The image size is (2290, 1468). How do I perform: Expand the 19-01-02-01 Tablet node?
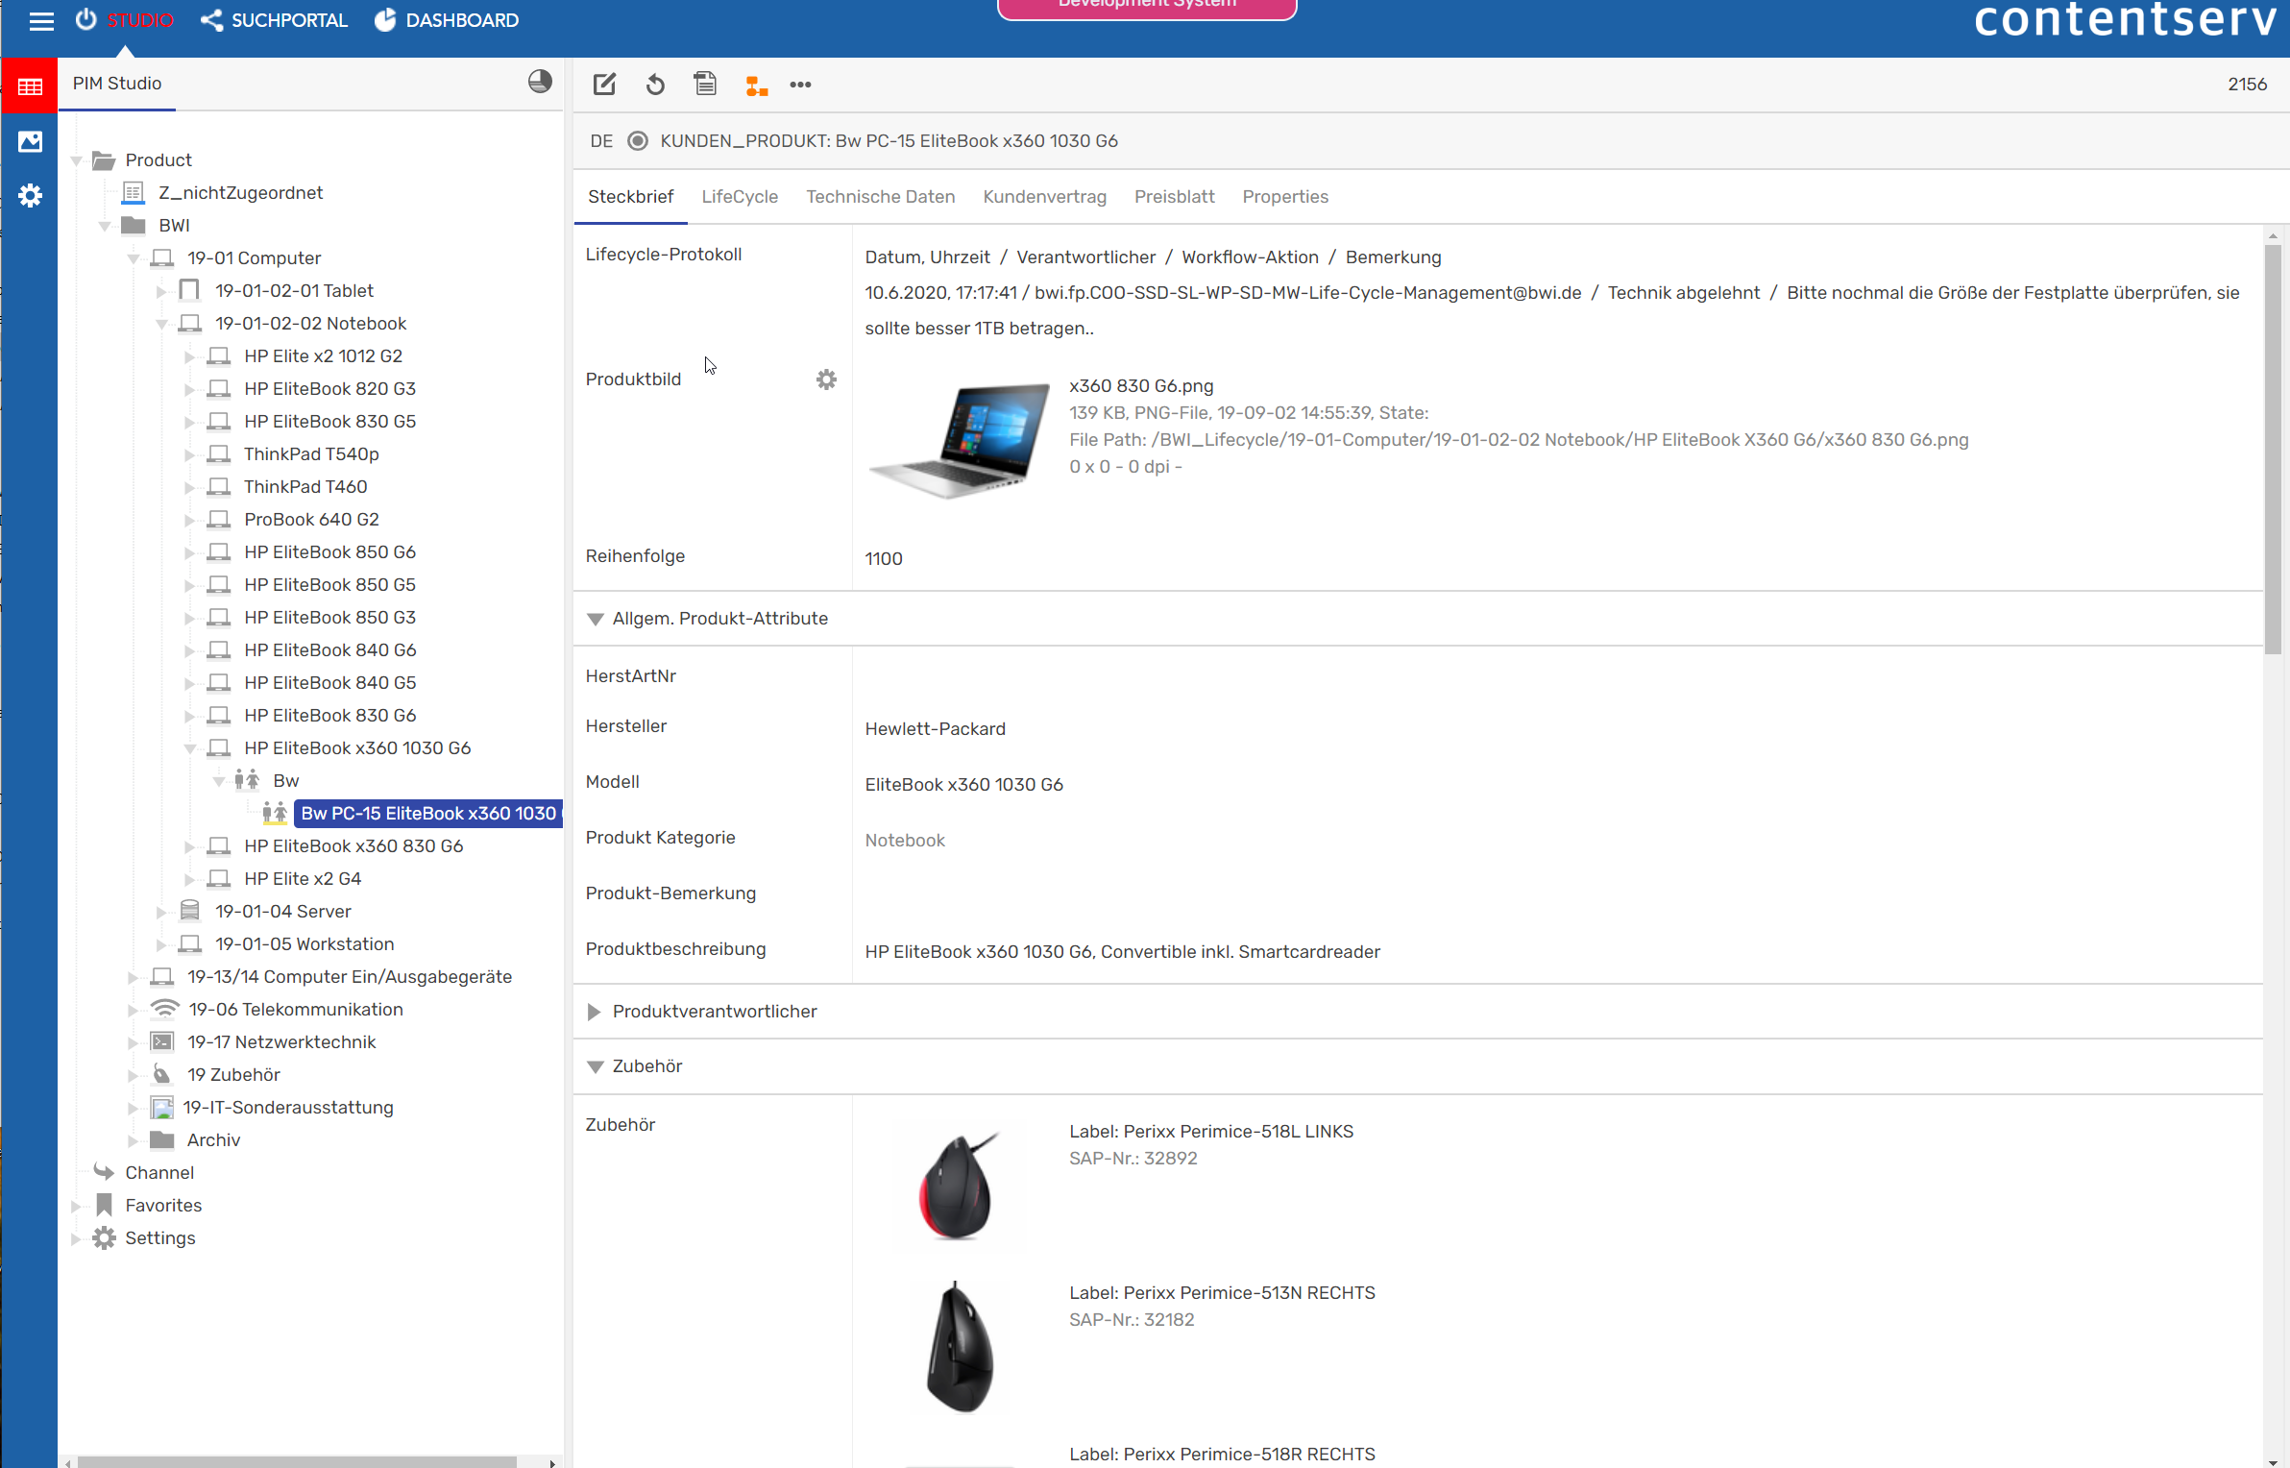click(161, 291)
